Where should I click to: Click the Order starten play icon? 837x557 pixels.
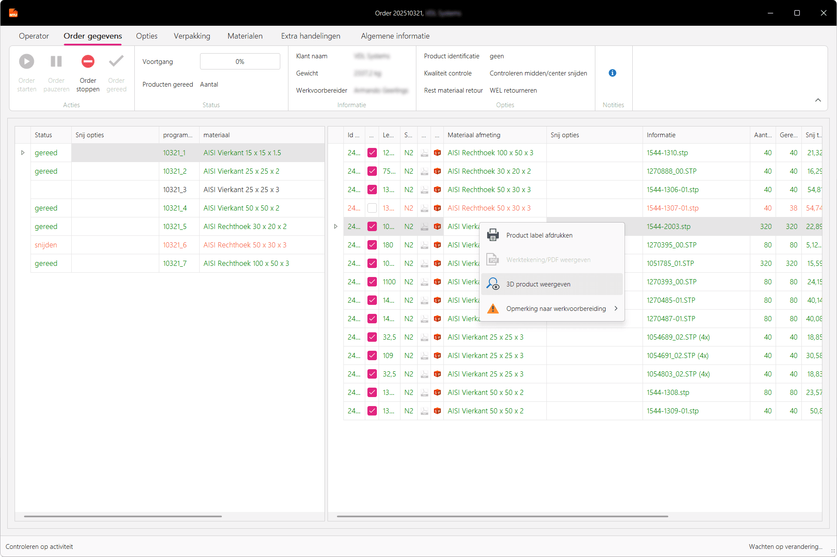pyautogui.click(x=27, y=62)
